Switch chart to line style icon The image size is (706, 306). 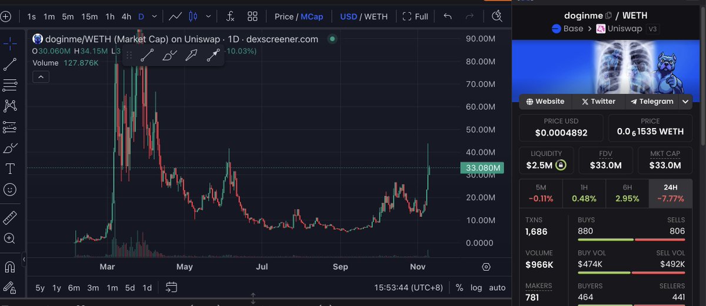pos(175,16)
